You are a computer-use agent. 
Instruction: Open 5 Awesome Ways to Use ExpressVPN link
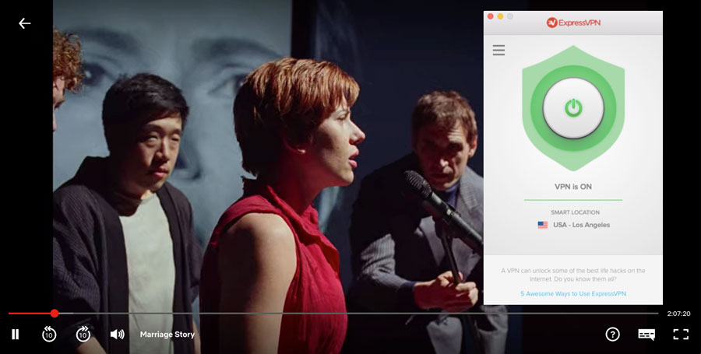(573, 294)
